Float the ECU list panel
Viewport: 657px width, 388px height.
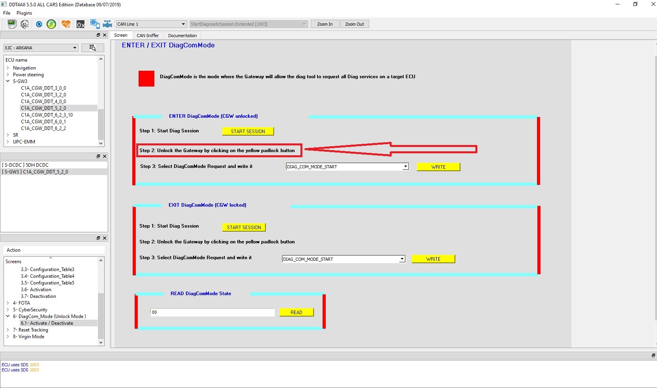(98, 35)
